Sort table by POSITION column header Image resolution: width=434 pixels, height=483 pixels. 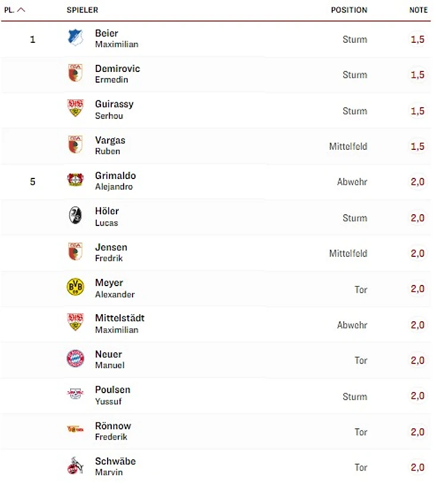349,10
